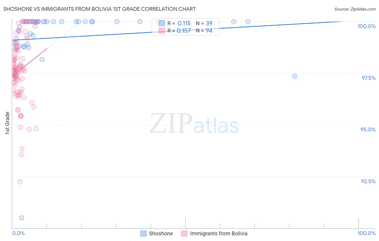The width and height of the screenshot is (379, 241).
Task: Click the 100.0% y-axis label
Action: [366, 26]
